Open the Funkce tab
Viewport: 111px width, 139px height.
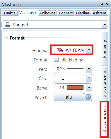point(10,13)
